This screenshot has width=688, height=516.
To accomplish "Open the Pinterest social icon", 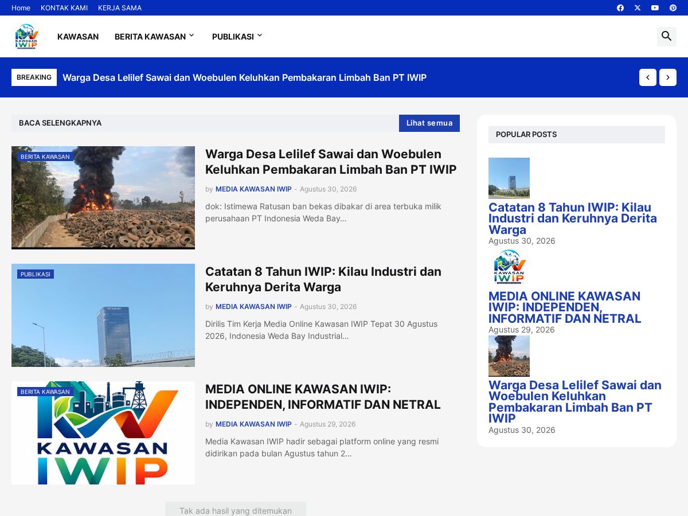I will [673, 8].
